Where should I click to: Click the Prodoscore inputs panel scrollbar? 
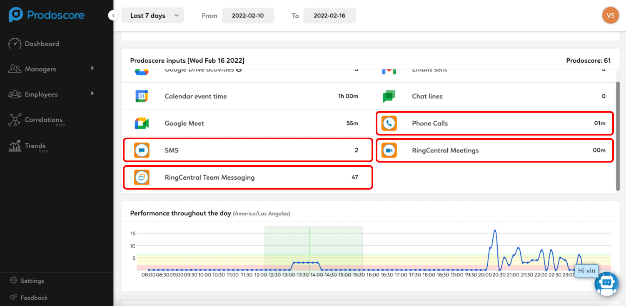618,136
